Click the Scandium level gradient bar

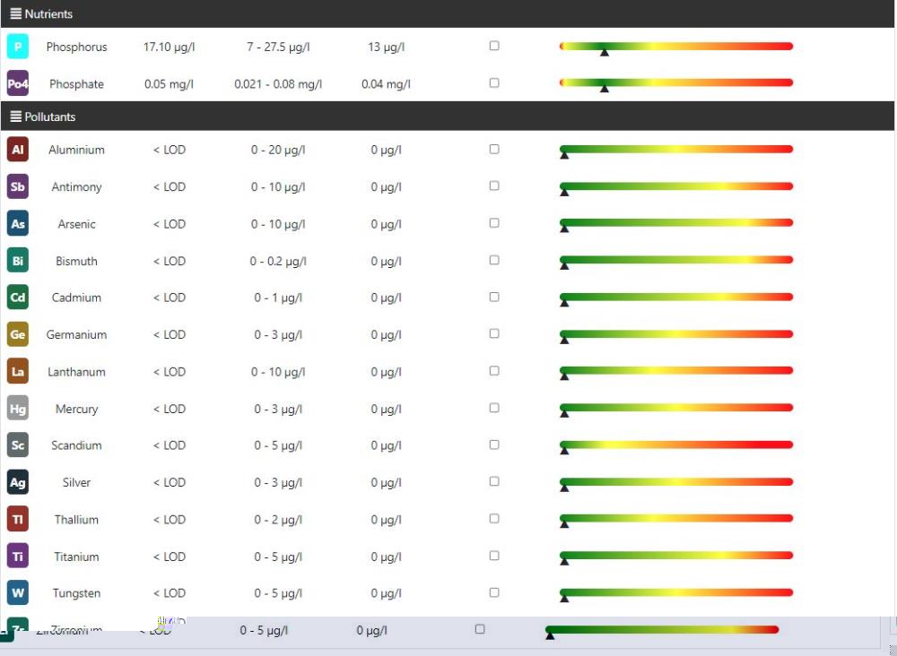(x=676, y=445)
